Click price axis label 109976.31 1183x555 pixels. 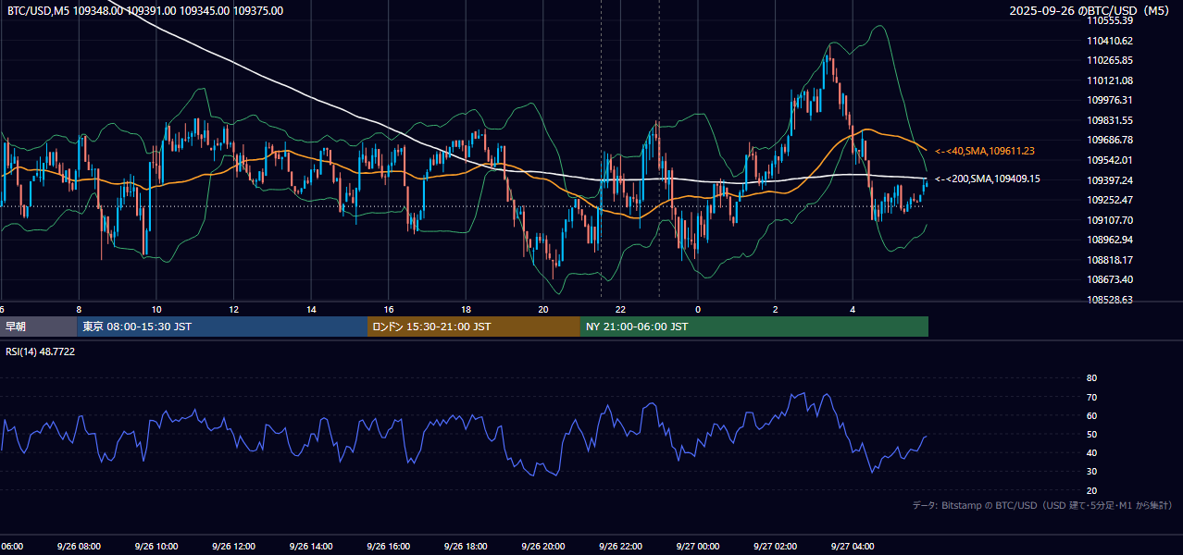pos(1110,100)
